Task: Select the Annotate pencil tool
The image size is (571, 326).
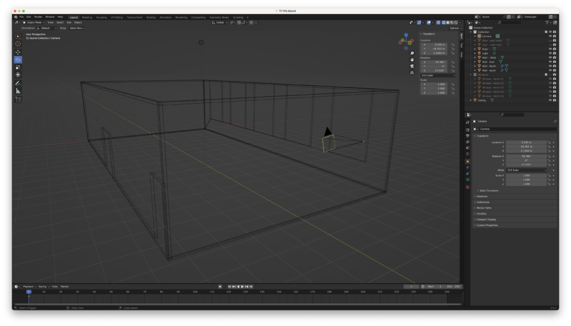Action: click(x=18, y=83)
